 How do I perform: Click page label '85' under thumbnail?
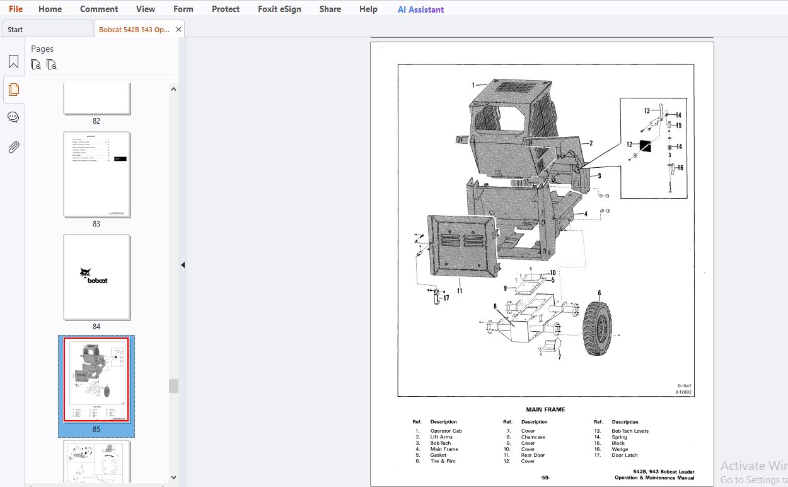(96, 430)
